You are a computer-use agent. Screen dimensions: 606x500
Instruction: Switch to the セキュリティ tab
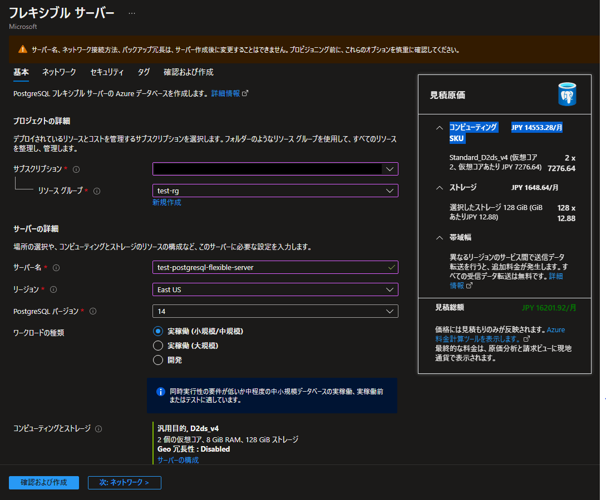[107, 72]
